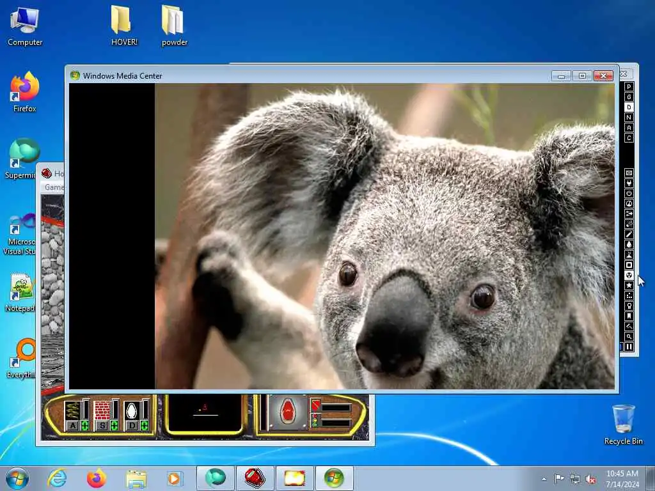The height and width of the screenshot is (491, 655).
Task: Minimize the Windows Media Center window
Action: click(x=561, y=75)
